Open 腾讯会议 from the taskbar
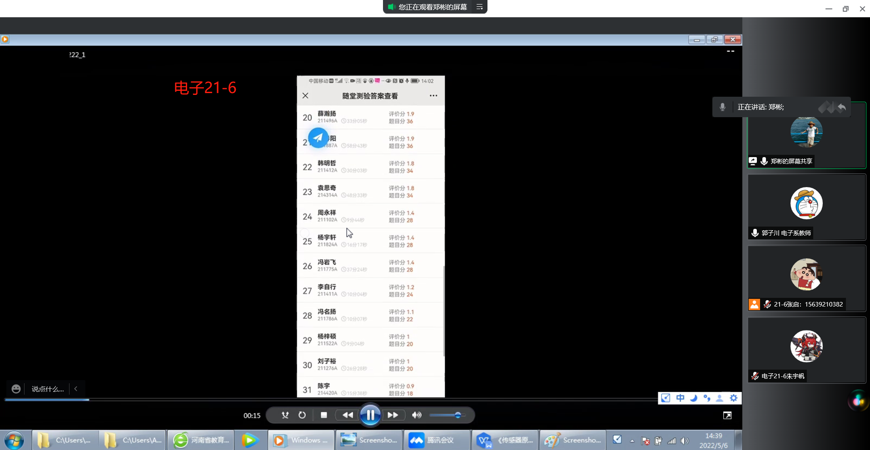Image resolution: width=870 pixels, height=450 pixels. coord(436,440)
